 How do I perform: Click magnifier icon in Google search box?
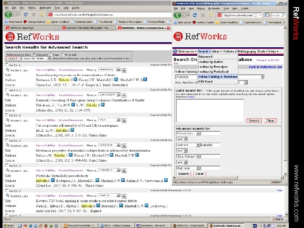[x=283, y=15]
